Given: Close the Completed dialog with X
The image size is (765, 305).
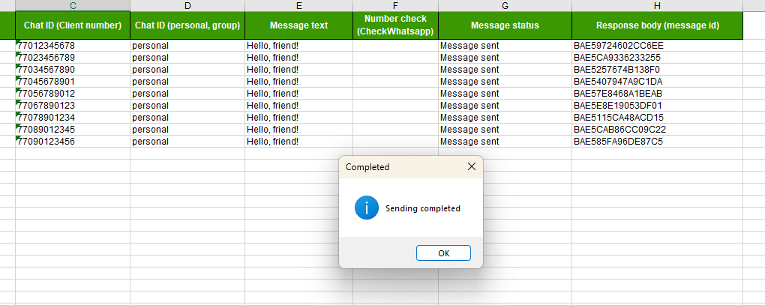Looking at the screenshot, I should pyautogui.click(x=471, y=167).
